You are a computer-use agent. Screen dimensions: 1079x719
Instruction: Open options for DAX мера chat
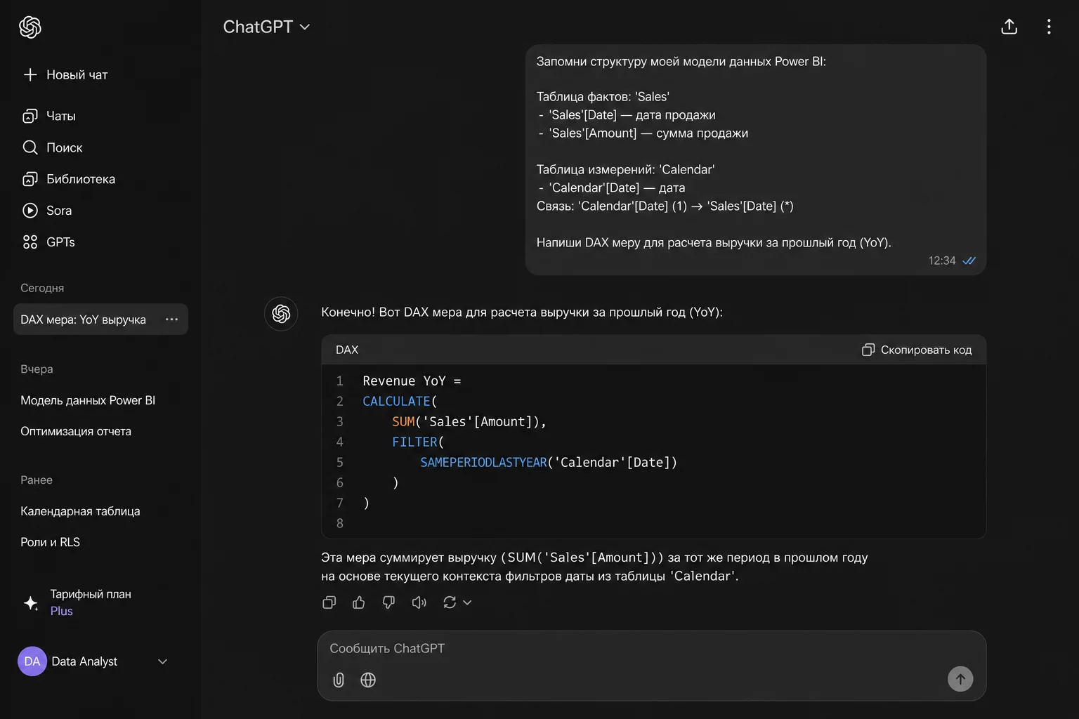pos(171,319)
